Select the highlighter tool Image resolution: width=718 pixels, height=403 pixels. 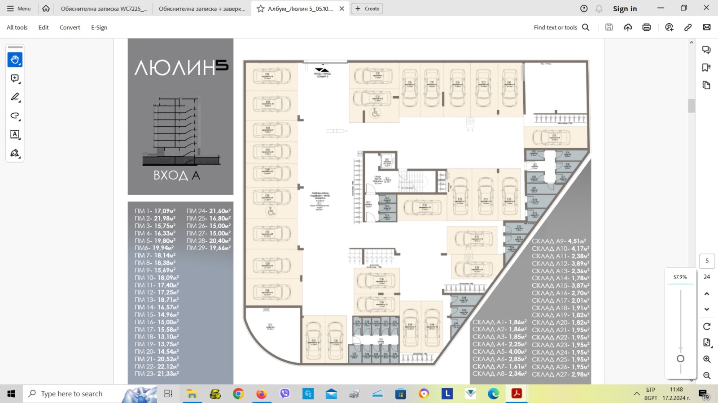(15, 97)
